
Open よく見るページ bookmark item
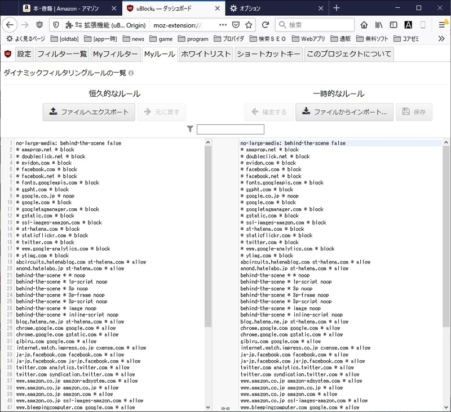click(x=26, y=39)
